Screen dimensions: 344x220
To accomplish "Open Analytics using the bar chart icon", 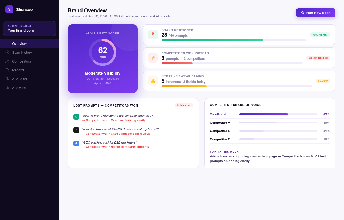I will pyautogui.click(x=8, y=88).
